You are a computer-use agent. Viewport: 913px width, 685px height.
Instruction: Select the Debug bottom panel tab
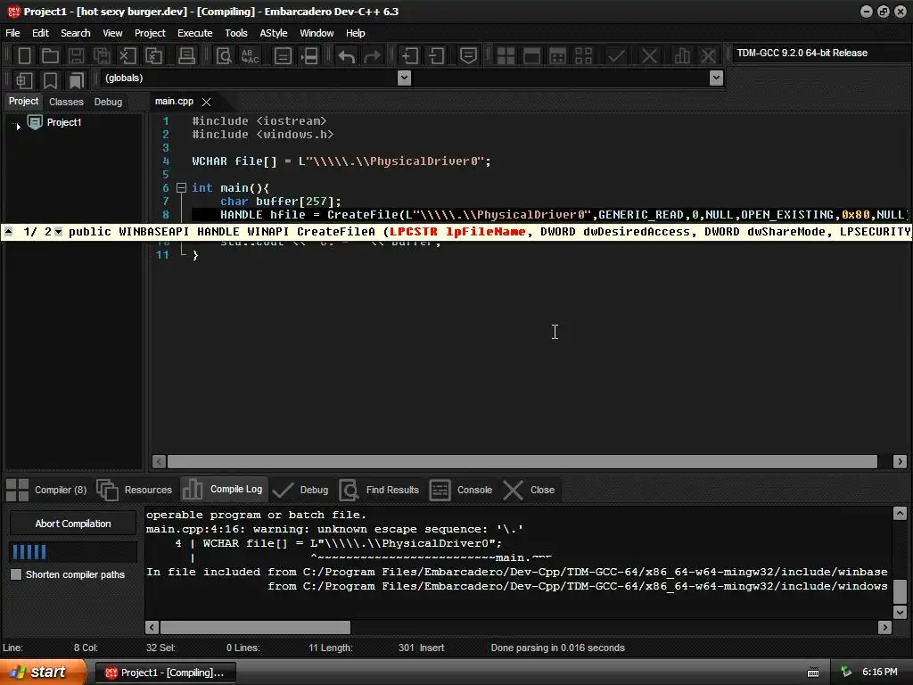coord(301,490)
